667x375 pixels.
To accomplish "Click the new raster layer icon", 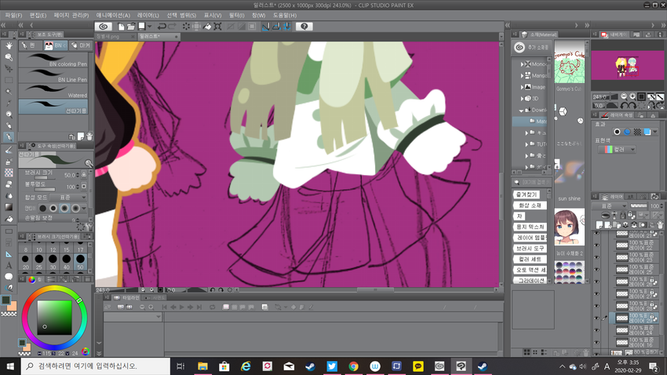I will pos(600,224).
